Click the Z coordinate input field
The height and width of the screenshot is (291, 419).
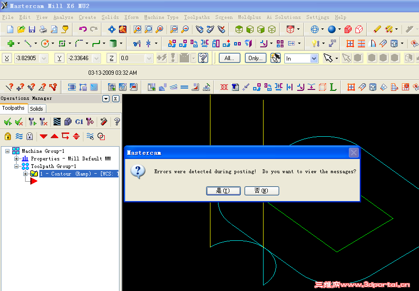[132, 58]
